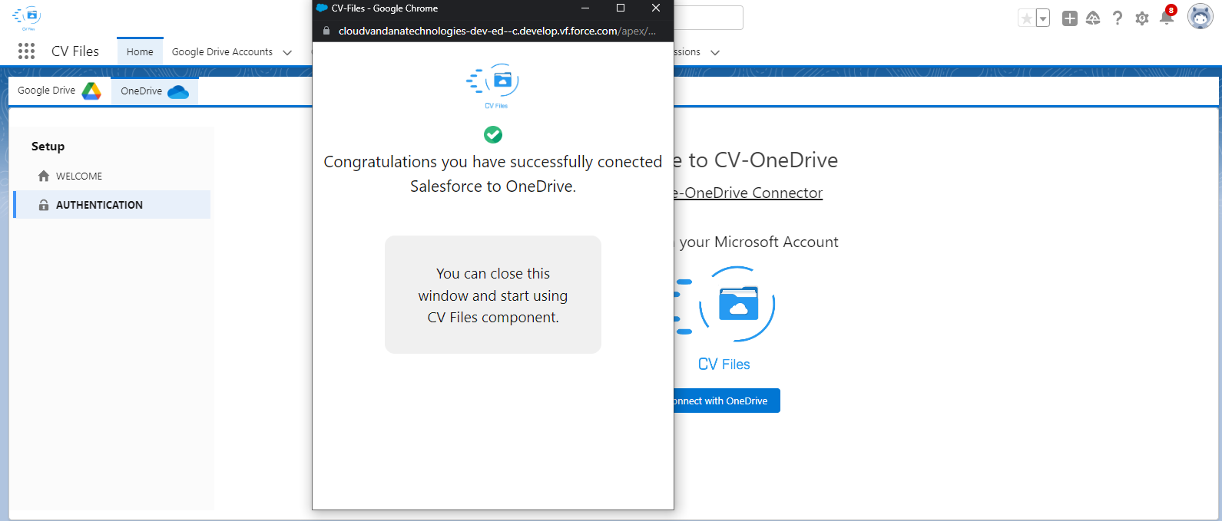Screen dimensions: 1222x521
Task: Open the Help question mark icon
Action: tap(1118, 18)
